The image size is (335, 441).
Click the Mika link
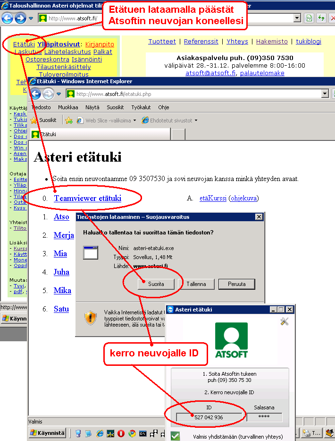point(62,291)
